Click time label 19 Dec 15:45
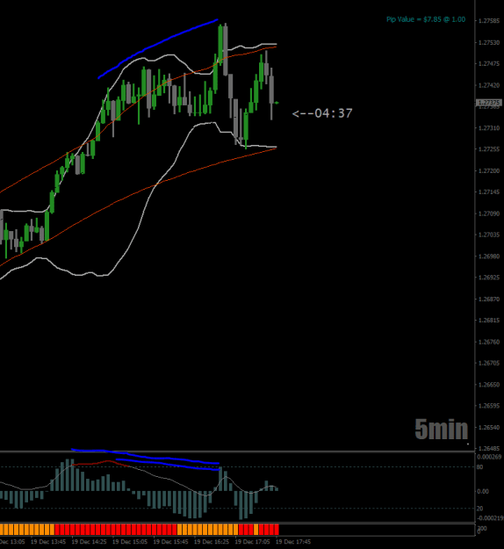Screen dimensions: 504x549 [x=171, y=542]
